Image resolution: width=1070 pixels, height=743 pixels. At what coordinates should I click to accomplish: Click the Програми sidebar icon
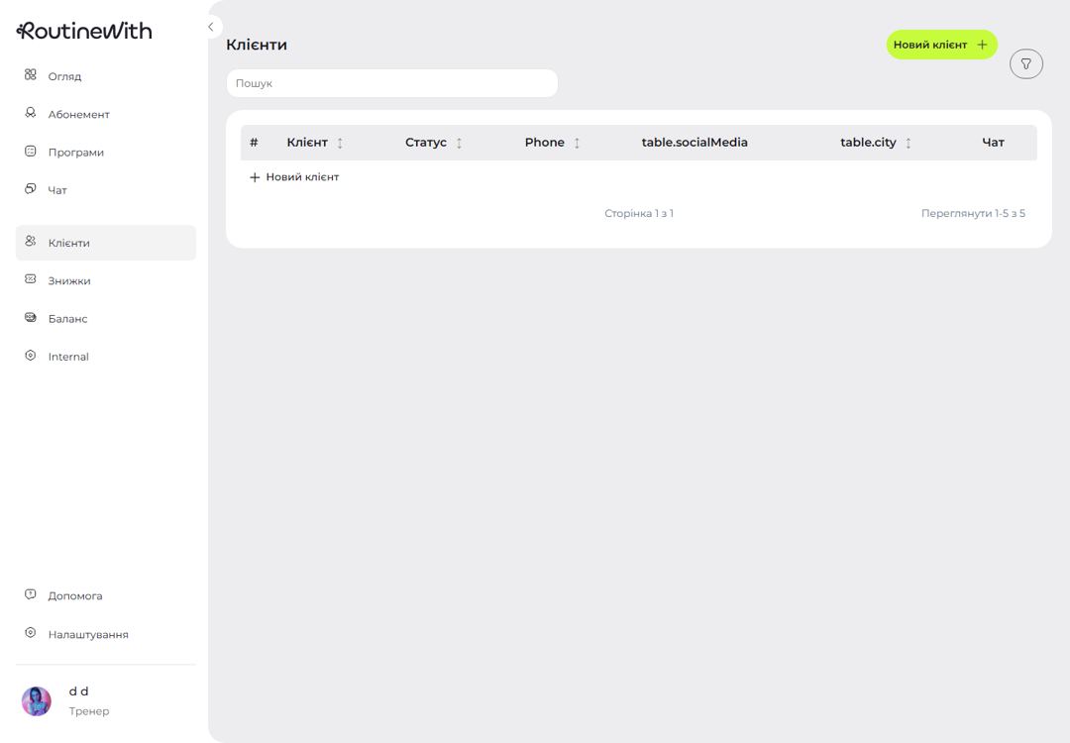click(x=31, y=151)
